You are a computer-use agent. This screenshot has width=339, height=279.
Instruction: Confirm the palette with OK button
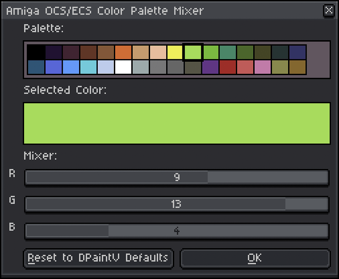coord(255,258)
